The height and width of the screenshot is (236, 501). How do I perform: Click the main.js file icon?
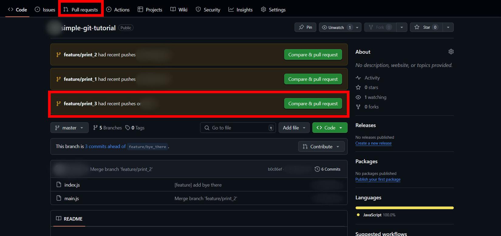[59, 198]
